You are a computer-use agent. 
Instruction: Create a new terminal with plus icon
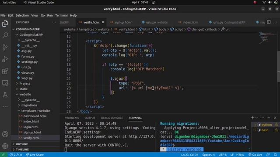252,118
